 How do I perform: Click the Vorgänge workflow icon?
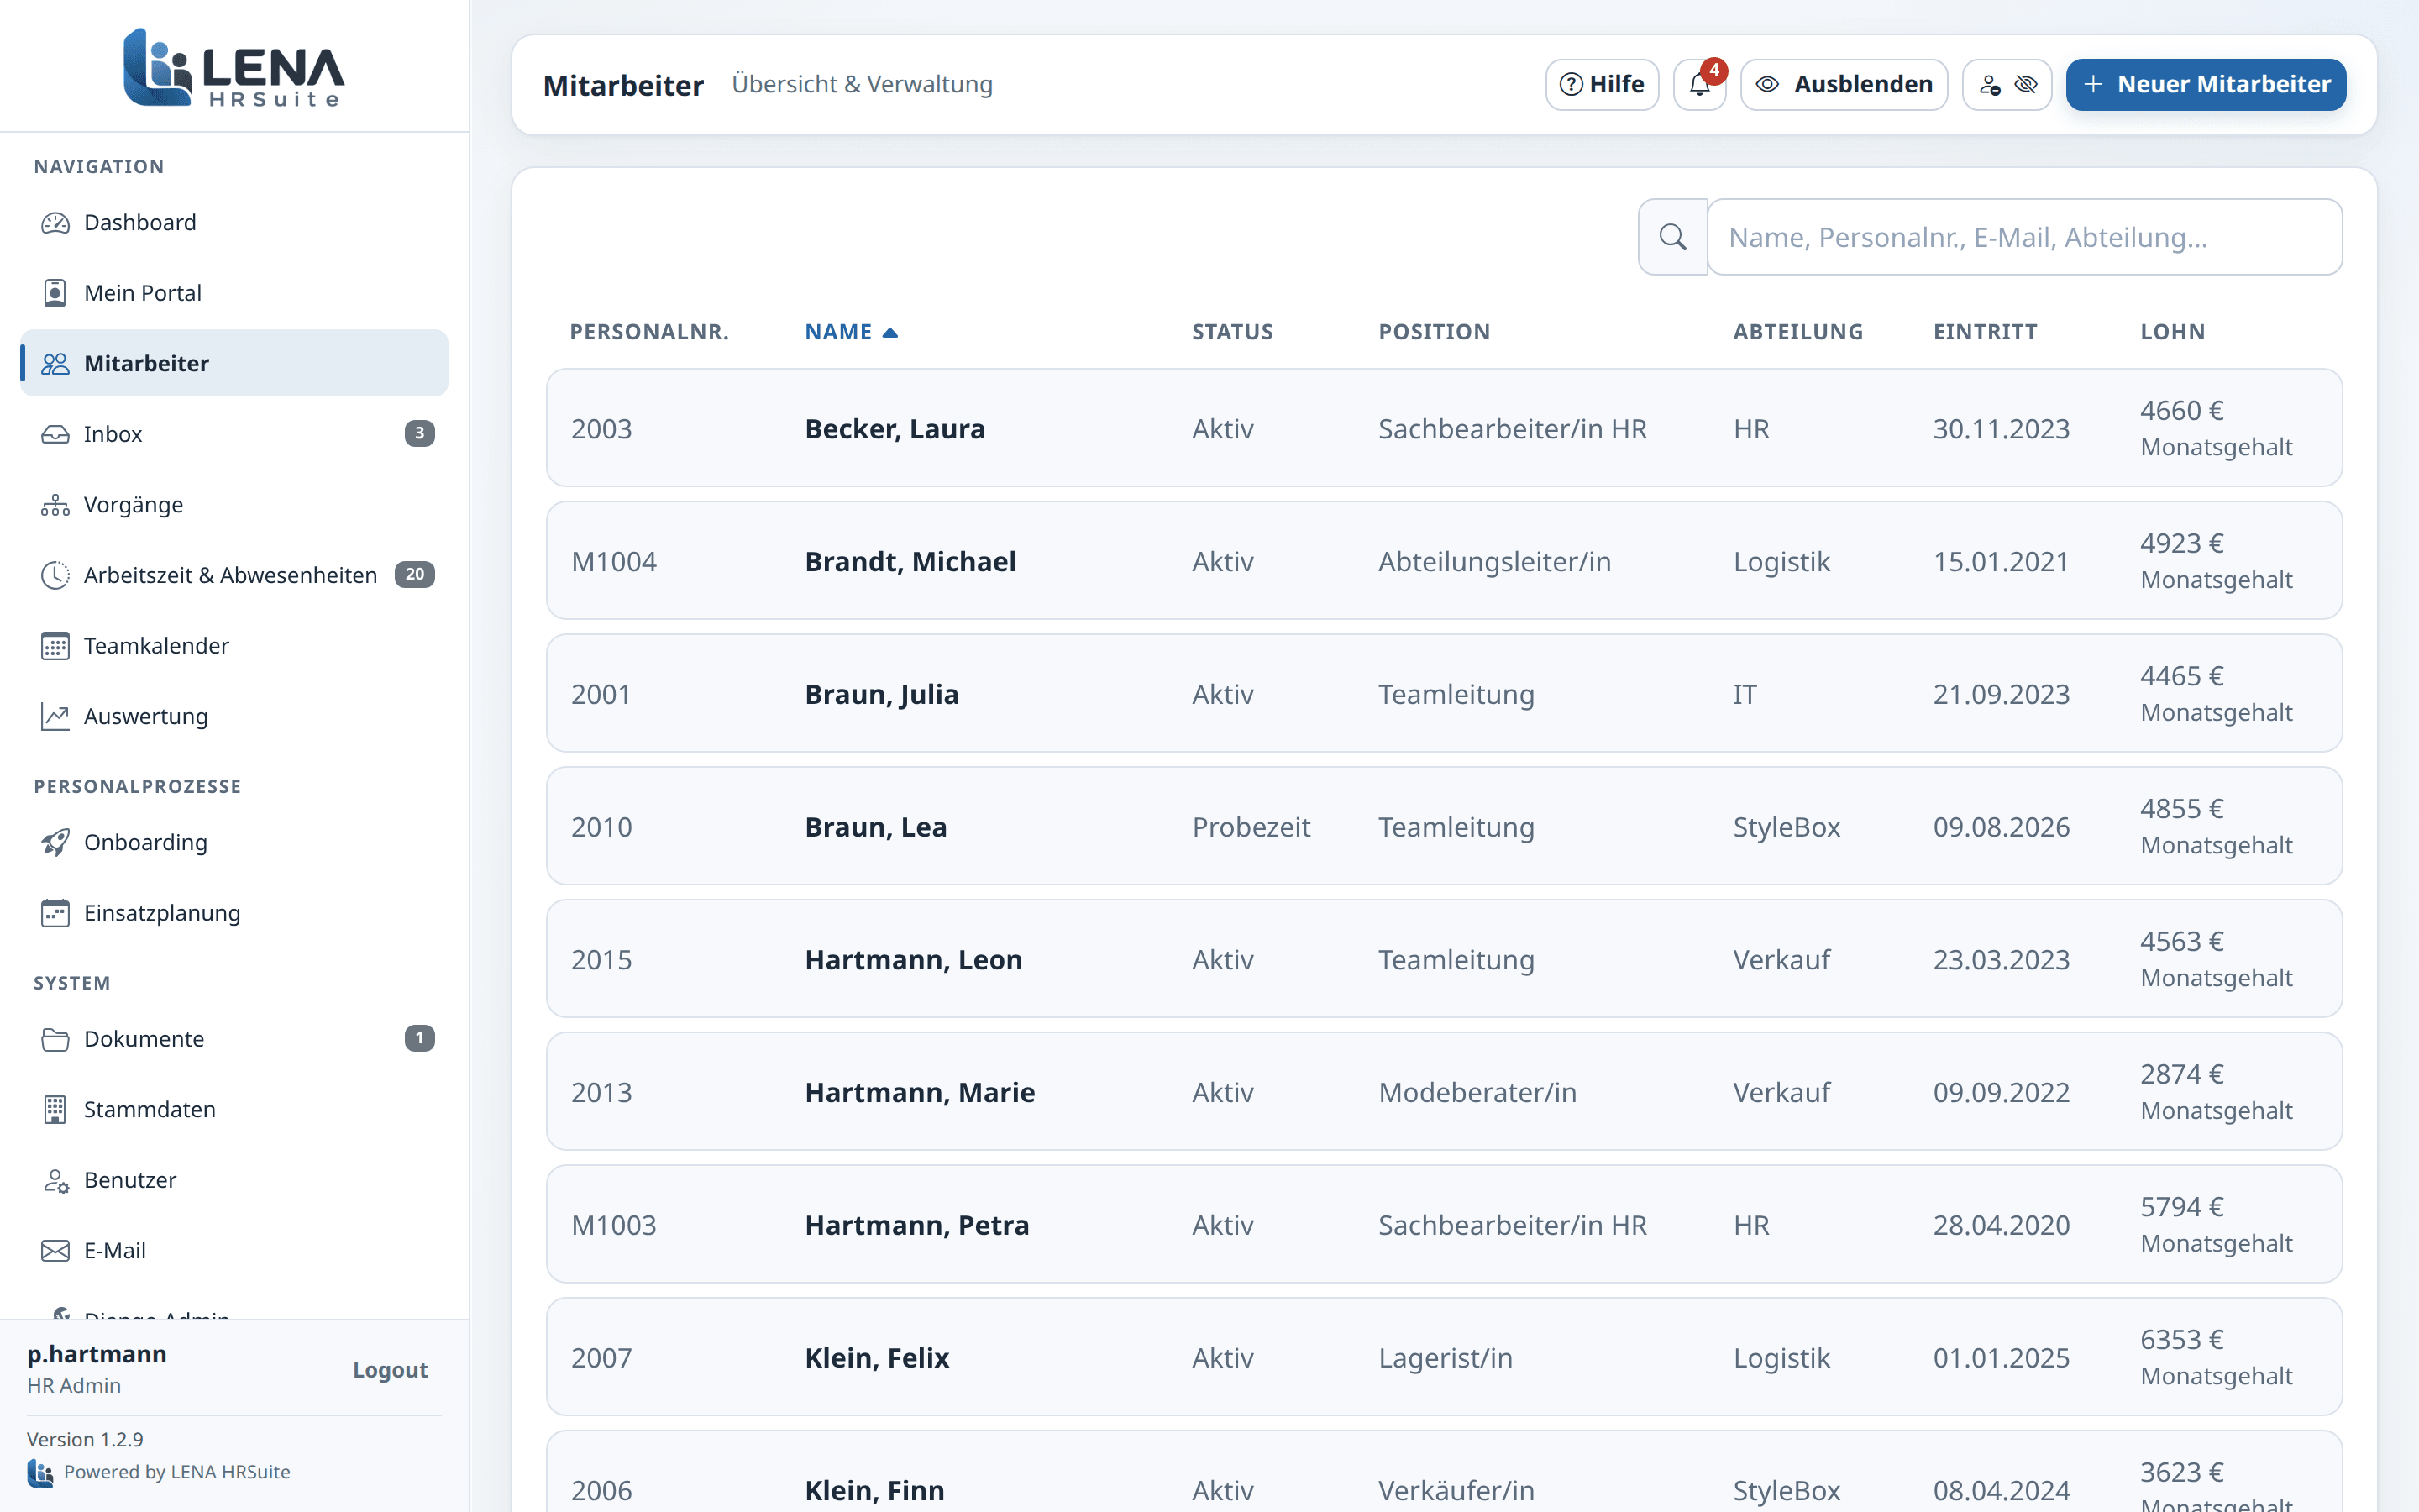[x=55, y=505]
